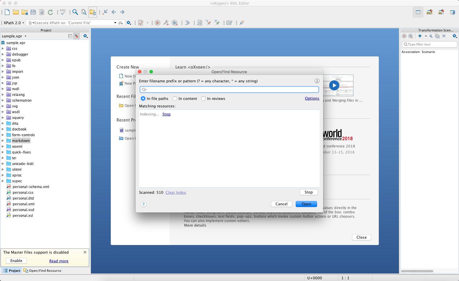Click the Open URL globe-folder icon
The height and width of the screenshot is (281, 459).
click(25, 12)
